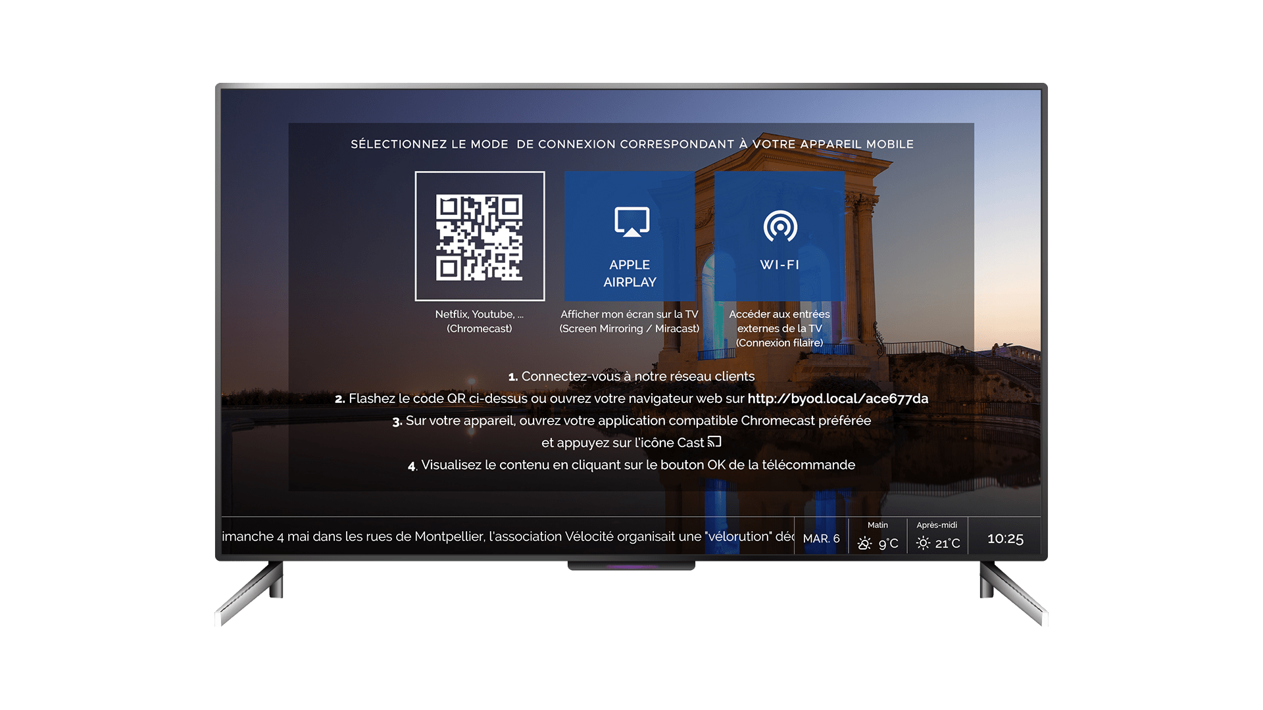This screenshot has width=1263, height=710.
Task: Click step 1 'Connectez-vous à notre réseau clients'
Action: (631, 376)
